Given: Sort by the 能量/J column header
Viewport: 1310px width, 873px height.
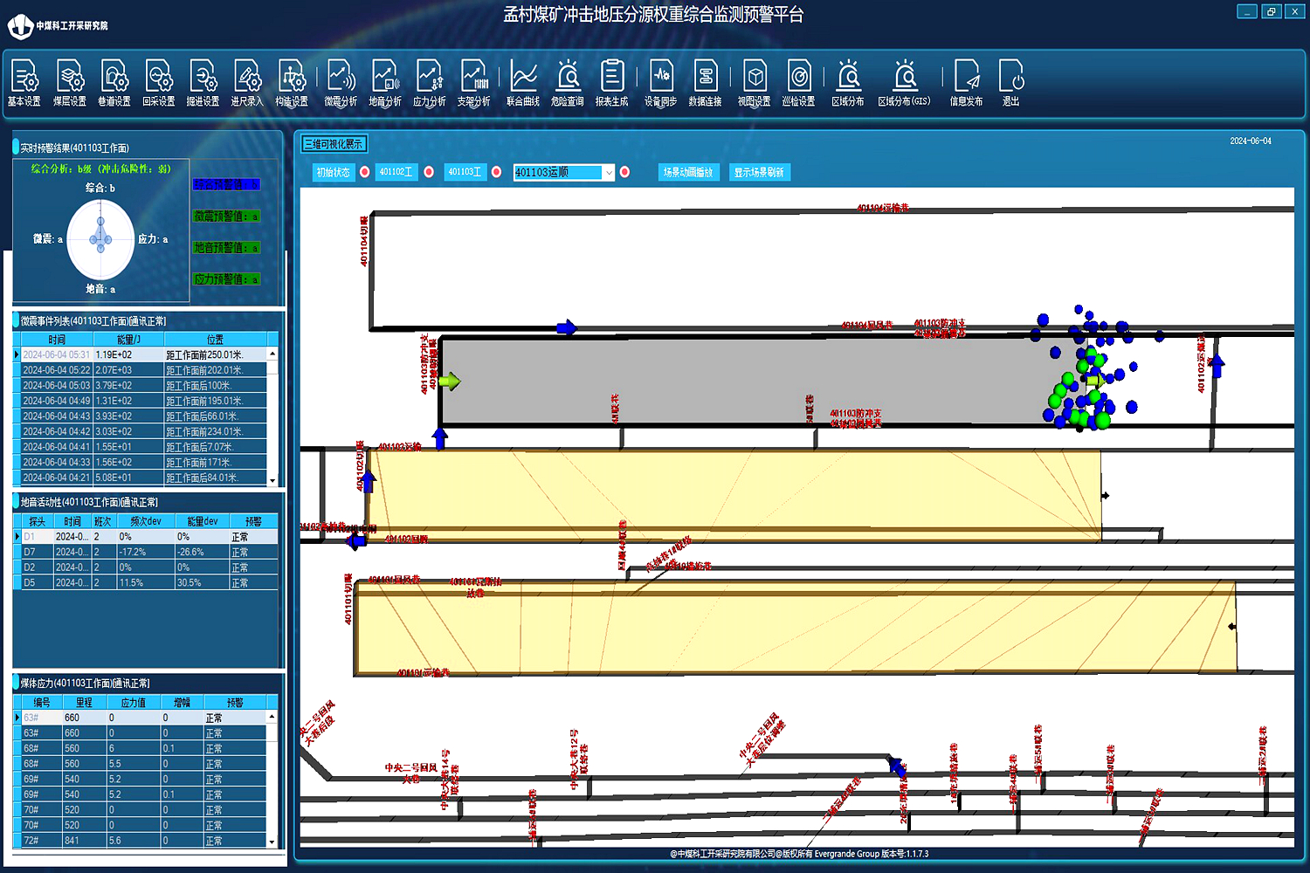Looking at the screenshot, I should click(128, 340).
